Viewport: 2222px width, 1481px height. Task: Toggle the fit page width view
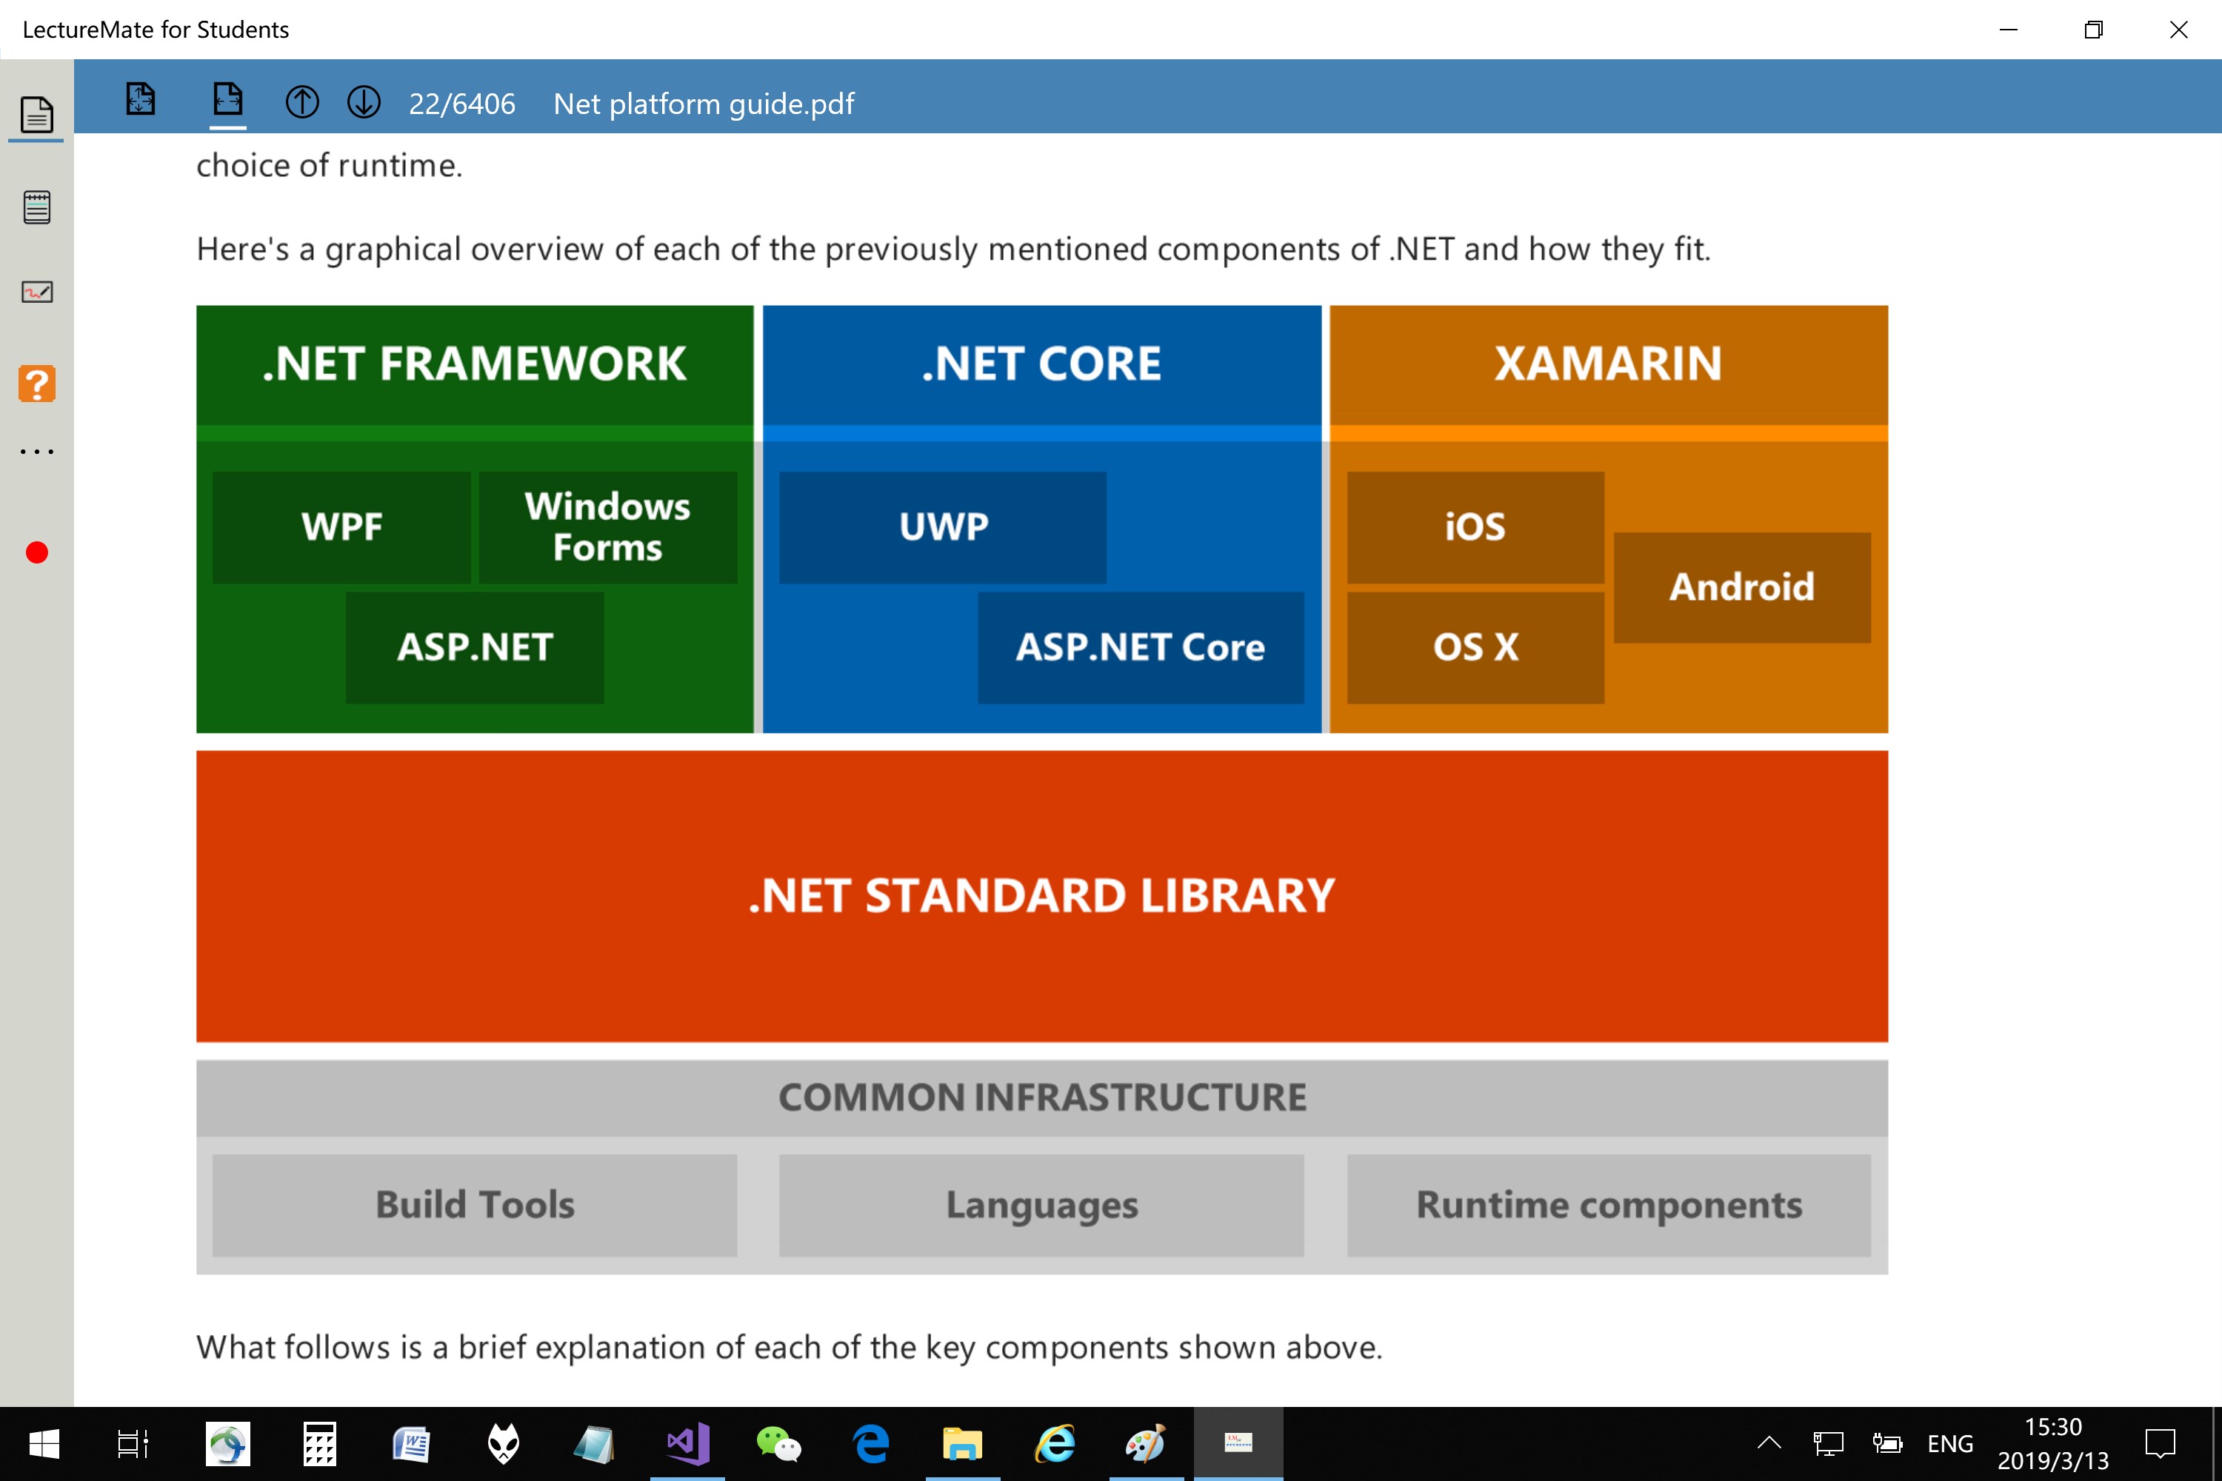(227, 99)
